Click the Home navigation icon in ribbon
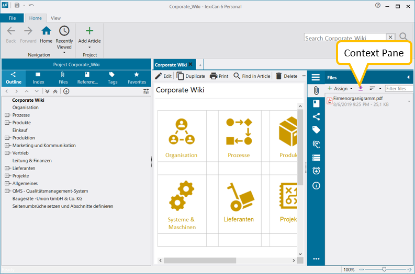 coord(46,31)
